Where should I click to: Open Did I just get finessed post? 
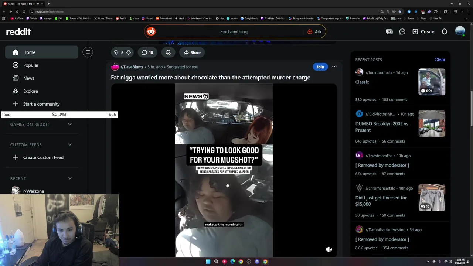381,201
